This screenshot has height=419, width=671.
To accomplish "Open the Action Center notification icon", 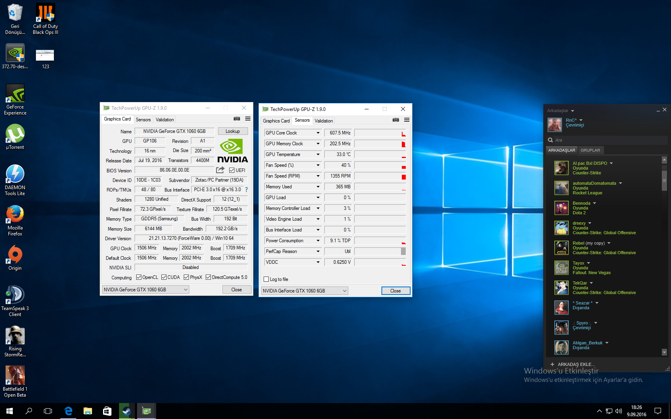I will pos(657,411).
